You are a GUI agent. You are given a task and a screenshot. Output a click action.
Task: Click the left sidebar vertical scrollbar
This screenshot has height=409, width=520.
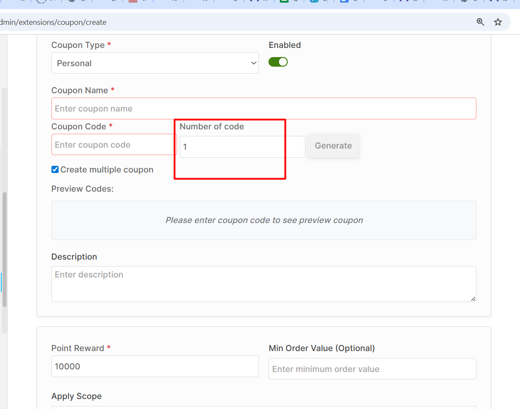coord(4,248)
